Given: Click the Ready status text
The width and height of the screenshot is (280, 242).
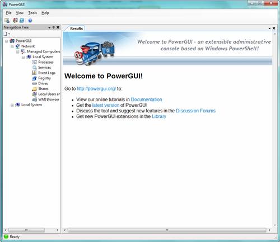Looking at the screenshot, I should (15, 237).
